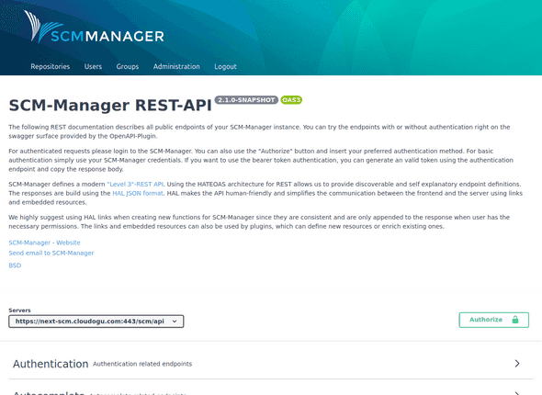The image size is (542, 395).
Task: Open the Groups navigation item
Action: click(128, 66)
